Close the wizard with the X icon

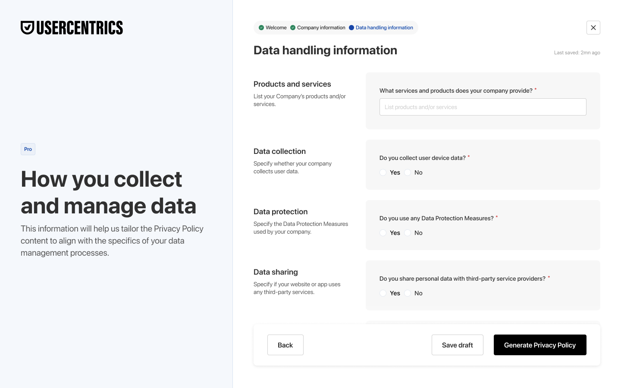593,28
